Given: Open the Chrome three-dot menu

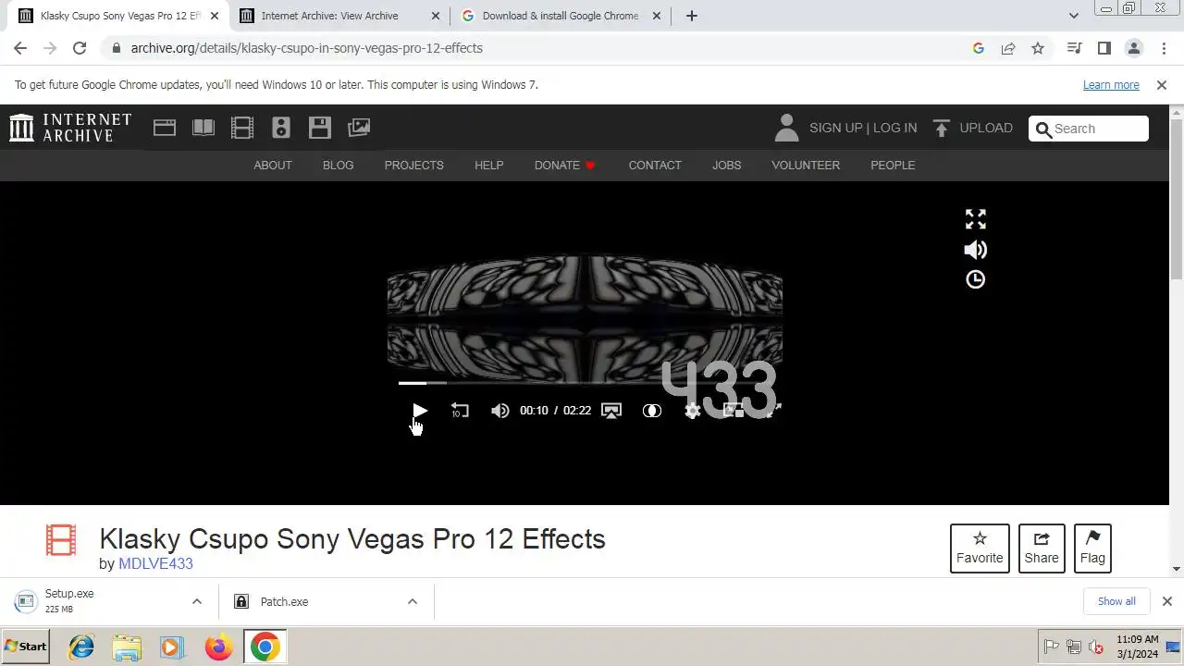Looking at the screenshot, I should pos(1164,48).
